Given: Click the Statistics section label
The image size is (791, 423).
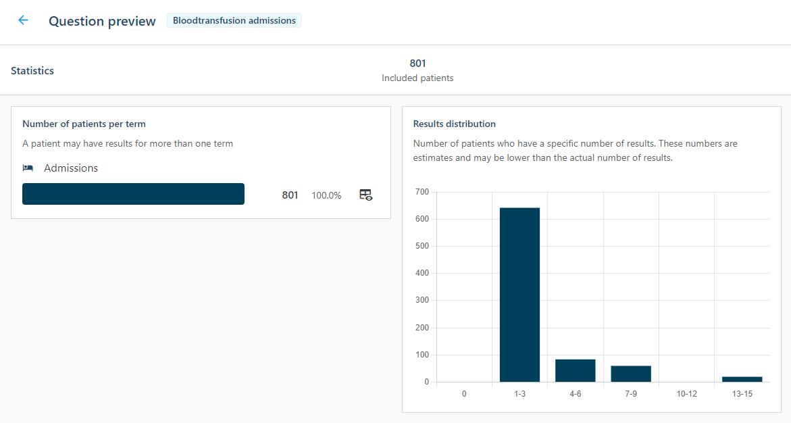Looking at the screenshot, I should click(32, 71).
